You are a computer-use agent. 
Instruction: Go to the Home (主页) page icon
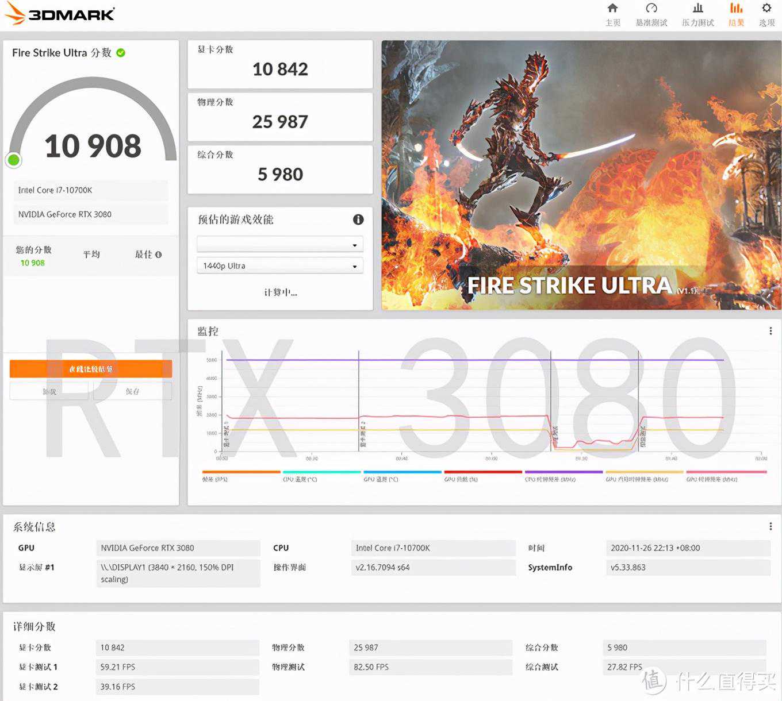612,9
